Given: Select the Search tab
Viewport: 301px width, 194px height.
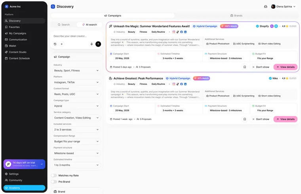Looking at the screenshot, I should [64, 25].
